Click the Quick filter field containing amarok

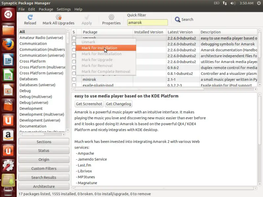[148, 22]
